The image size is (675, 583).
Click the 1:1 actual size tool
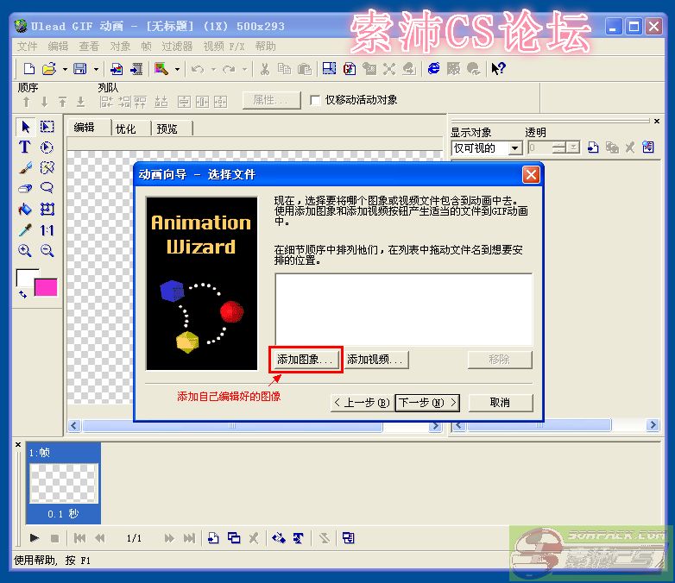pos(47,230)
